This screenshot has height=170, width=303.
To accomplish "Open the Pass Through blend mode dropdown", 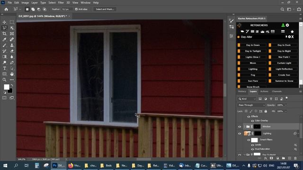I will [251, 105].
